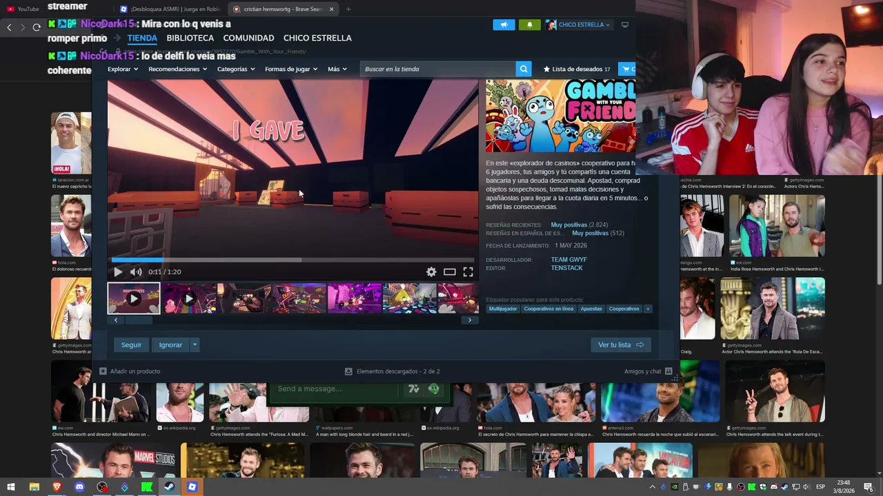Open File Explorer from taskbar
Viewport: 883px width, 496px height.
[x=34, y=487]
